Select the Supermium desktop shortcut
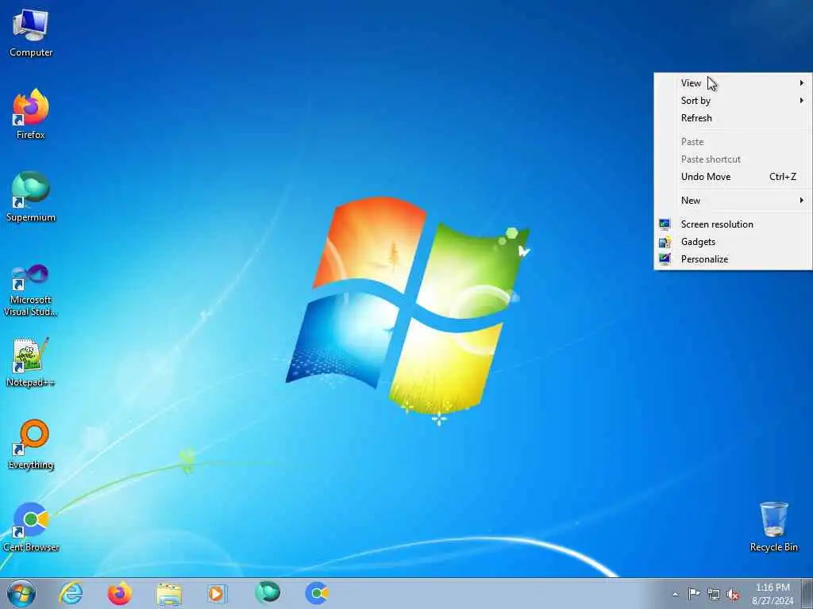The height and width of the screenshot is (609, 813). click(31, 197)
